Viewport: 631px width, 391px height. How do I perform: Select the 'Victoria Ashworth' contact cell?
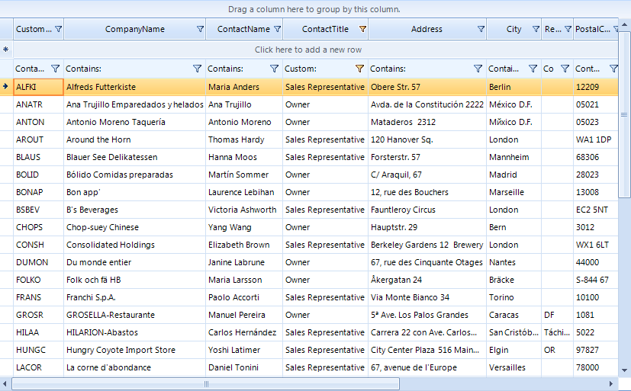[244, 210]
